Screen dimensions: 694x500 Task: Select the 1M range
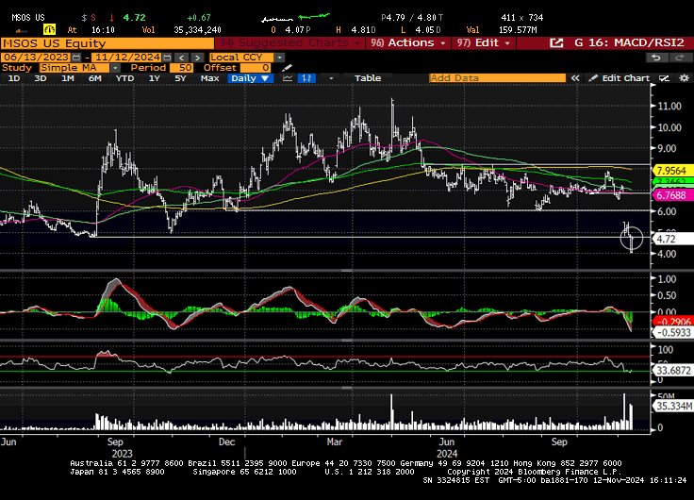[67, 78]
